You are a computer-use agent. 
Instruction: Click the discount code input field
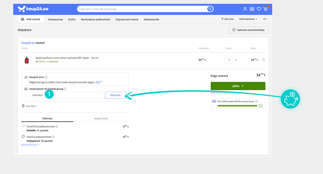66,95
